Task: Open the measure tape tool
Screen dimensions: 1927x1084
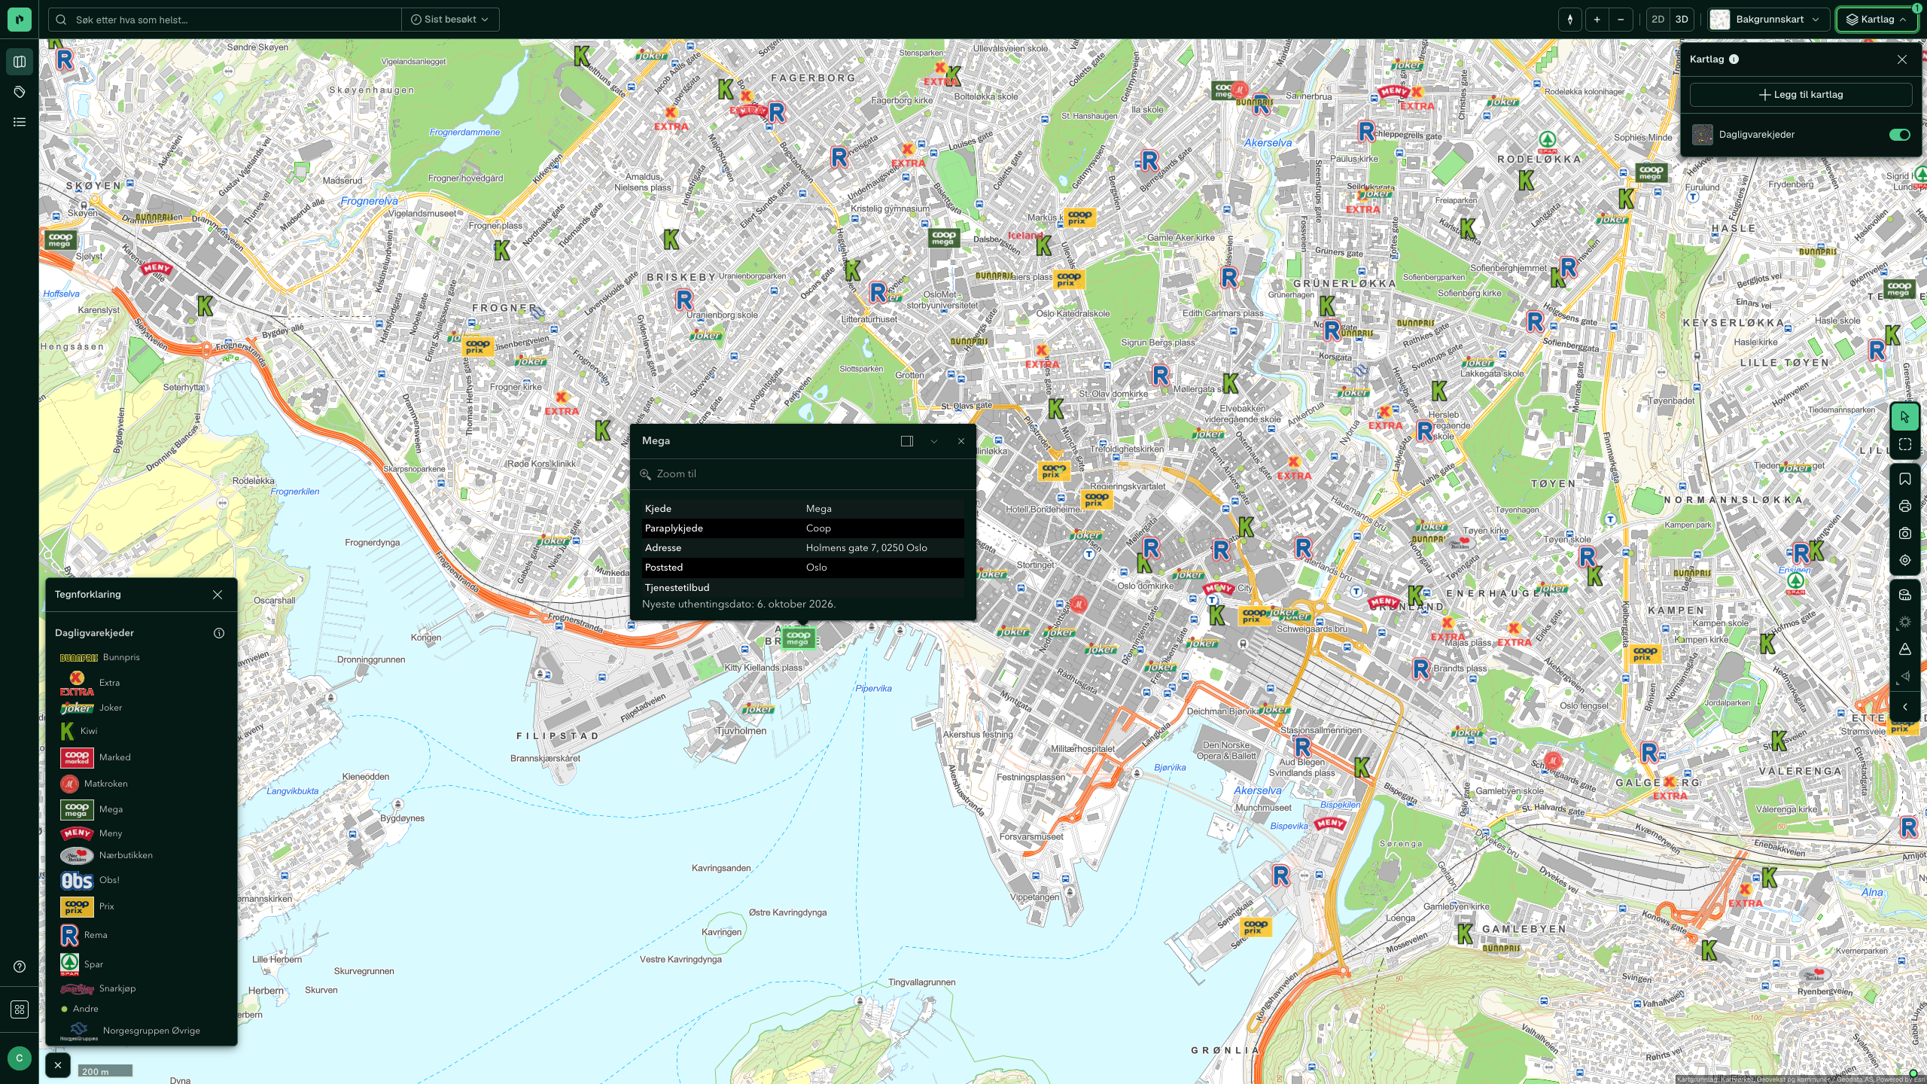Action: point(1904,595)
